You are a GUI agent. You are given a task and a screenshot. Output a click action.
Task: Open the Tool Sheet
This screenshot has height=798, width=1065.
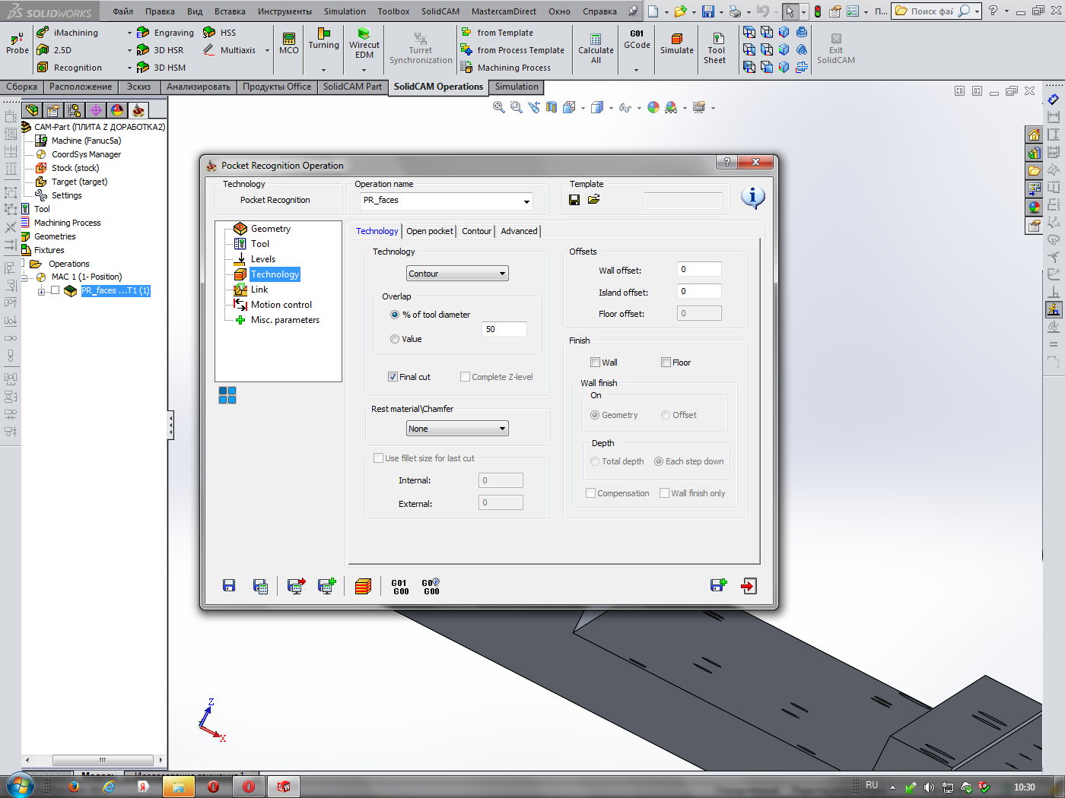[x=715, y=49]
